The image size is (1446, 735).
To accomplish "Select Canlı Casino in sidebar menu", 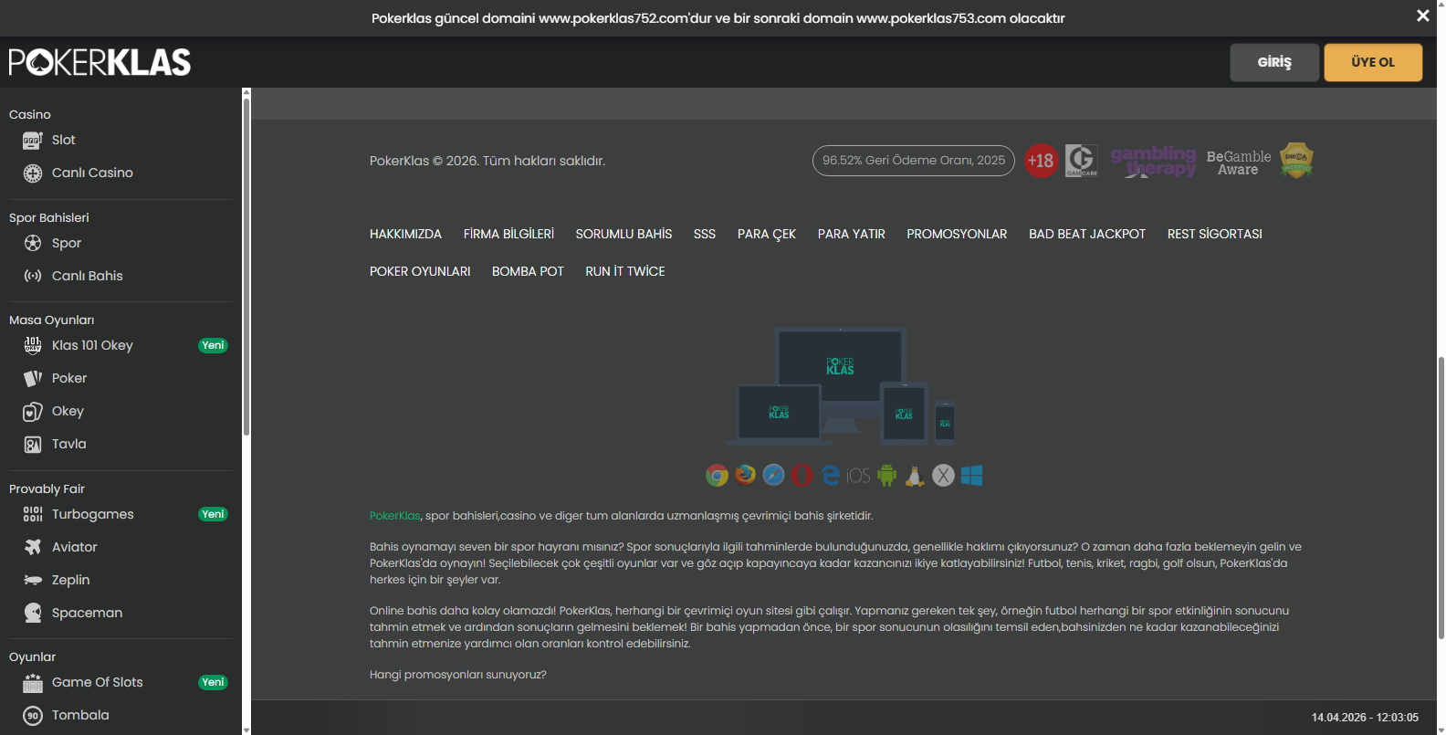I will point(92,173).
